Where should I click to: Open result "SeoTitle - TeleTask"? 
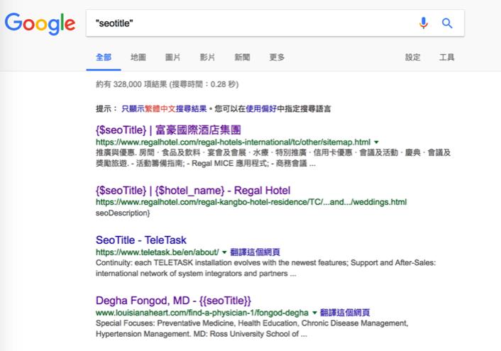point(141,240)
